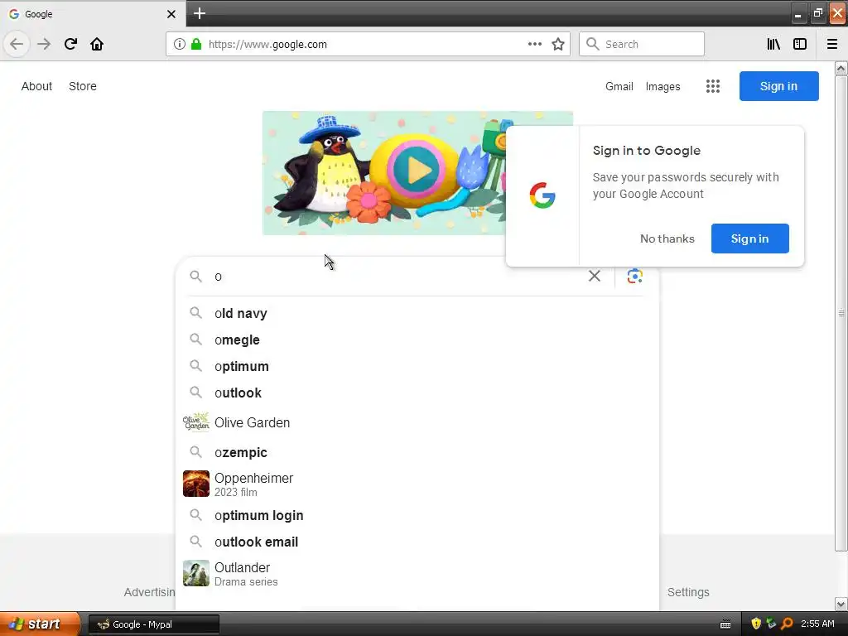The image size is (848, 636).
Task: Reload the current Google page
Action: point(70,44)
